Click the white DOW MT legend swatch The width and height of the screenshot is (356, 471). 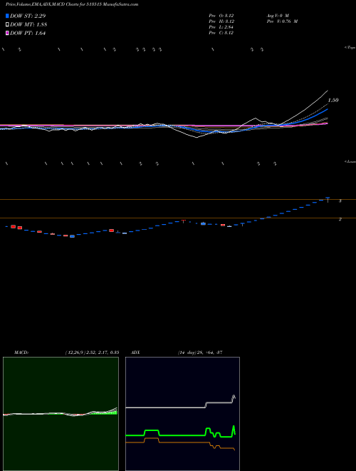click(x=7, y=25)
